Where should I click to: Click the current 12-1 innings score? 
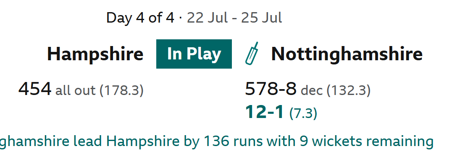click(x=264, y=112)
